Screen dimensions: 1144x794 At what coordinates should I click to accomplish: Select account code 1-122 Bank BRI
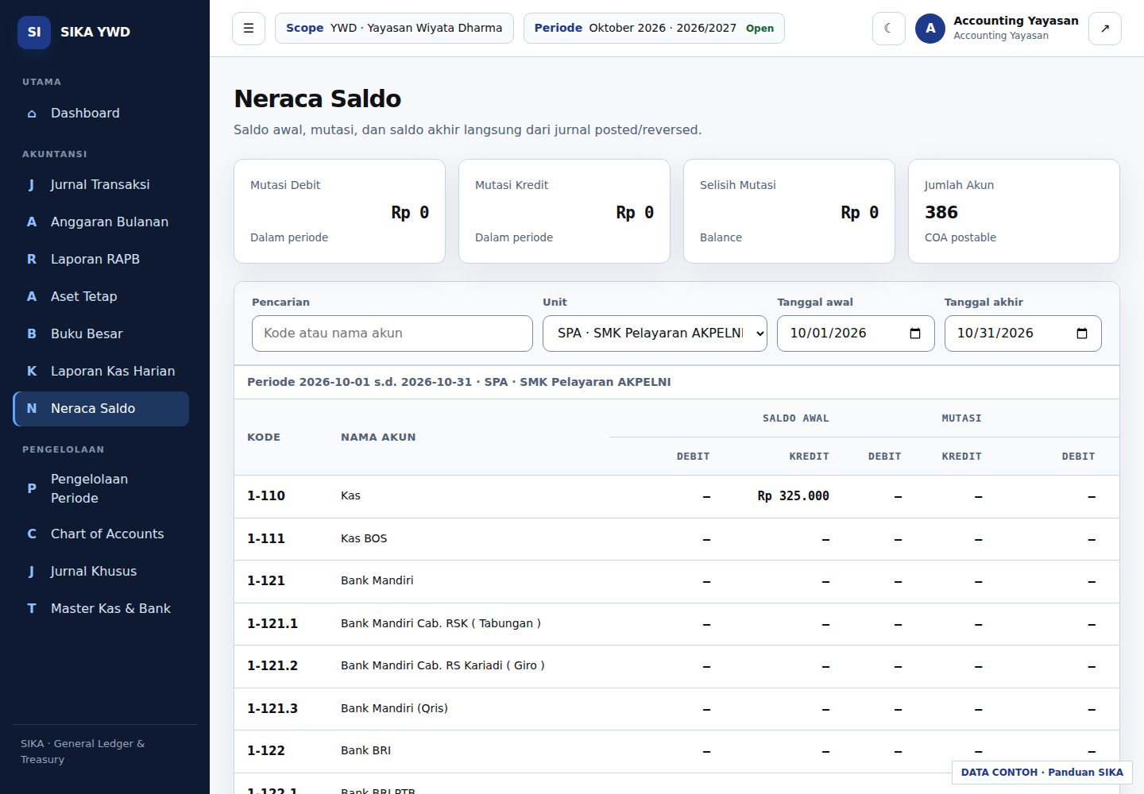[266, 751]
